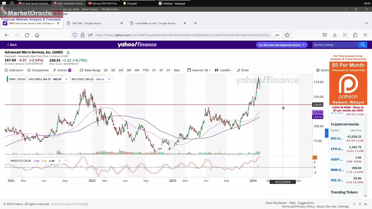Switch to GeForce RTX 4070 taskbar window
372x209 pixels.
click(103, 3)
